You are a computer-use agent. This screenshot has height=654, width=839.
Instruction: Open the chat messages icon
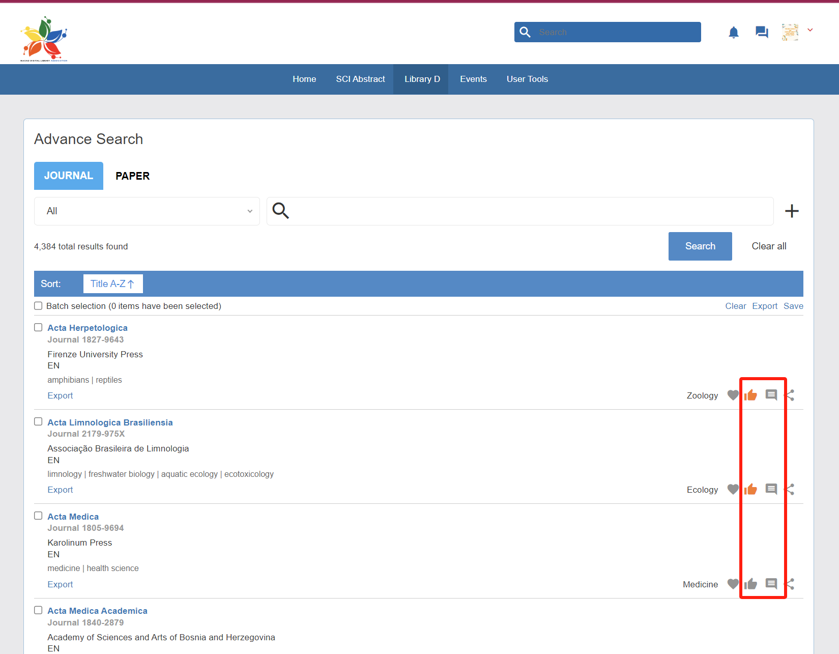pyautogui.click(x=762, y=33)
